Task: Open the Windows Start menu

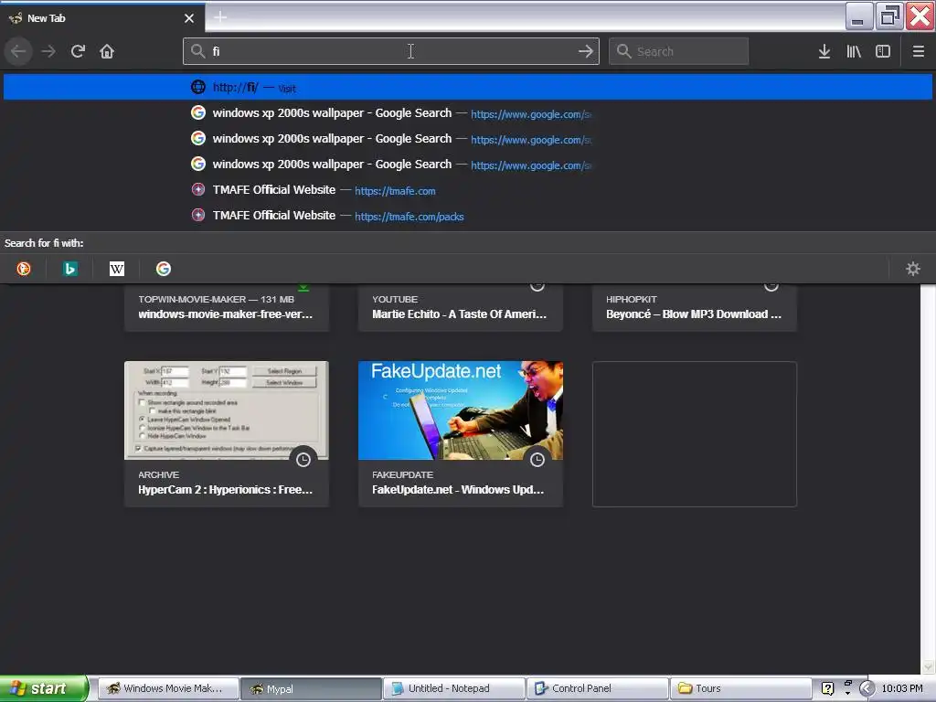Action: 44,688
